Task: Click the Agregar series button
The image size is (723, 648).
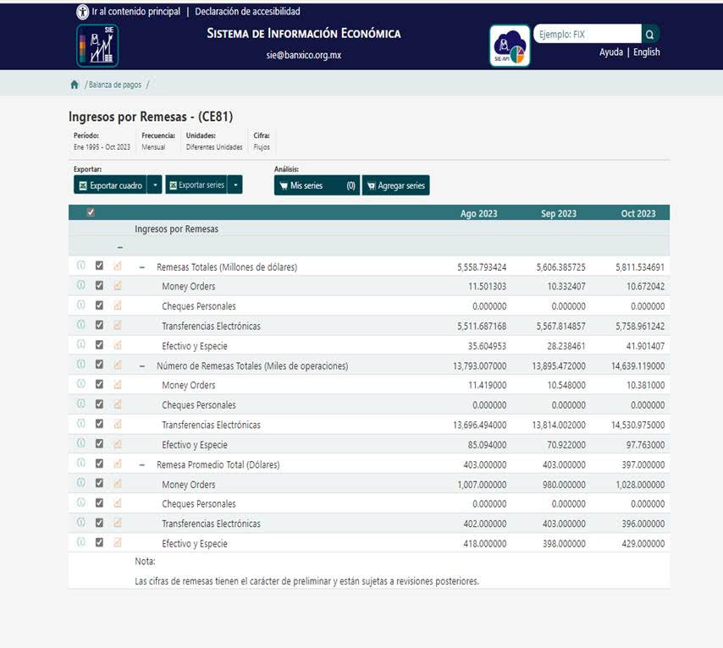Action: click(395, 185)
